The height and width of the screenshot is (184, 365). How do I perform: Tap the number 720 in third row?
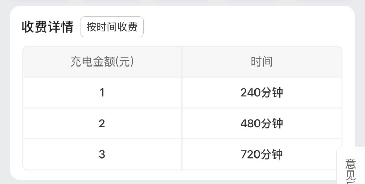[x=250, y=154]
